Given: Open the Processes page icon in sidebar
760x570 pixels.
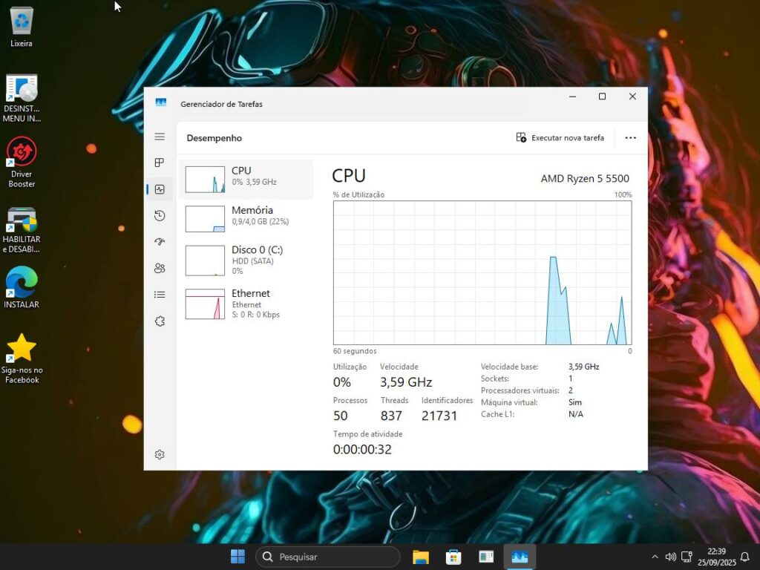Looking at the screenshot, I should point(160,163).
